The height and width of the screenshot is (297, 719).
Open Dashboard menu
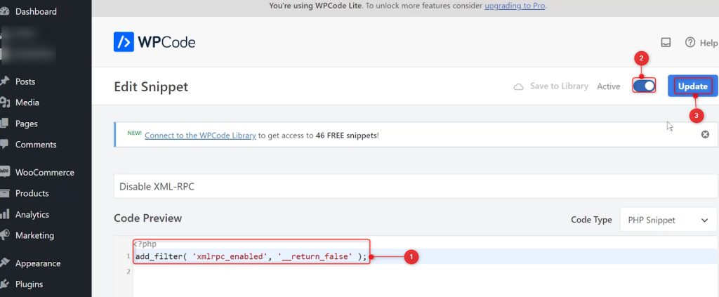[37, 11]
